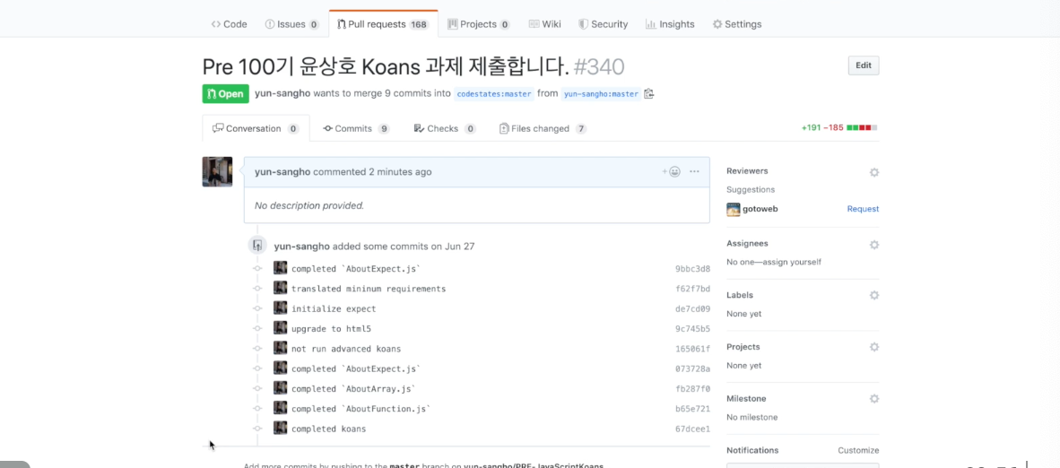The height and width of the screenshot is (468, 1060).
Task: Open the Milestone gear settings
Action: click(874, 399)
